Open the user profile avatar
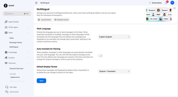 (172, 3)
